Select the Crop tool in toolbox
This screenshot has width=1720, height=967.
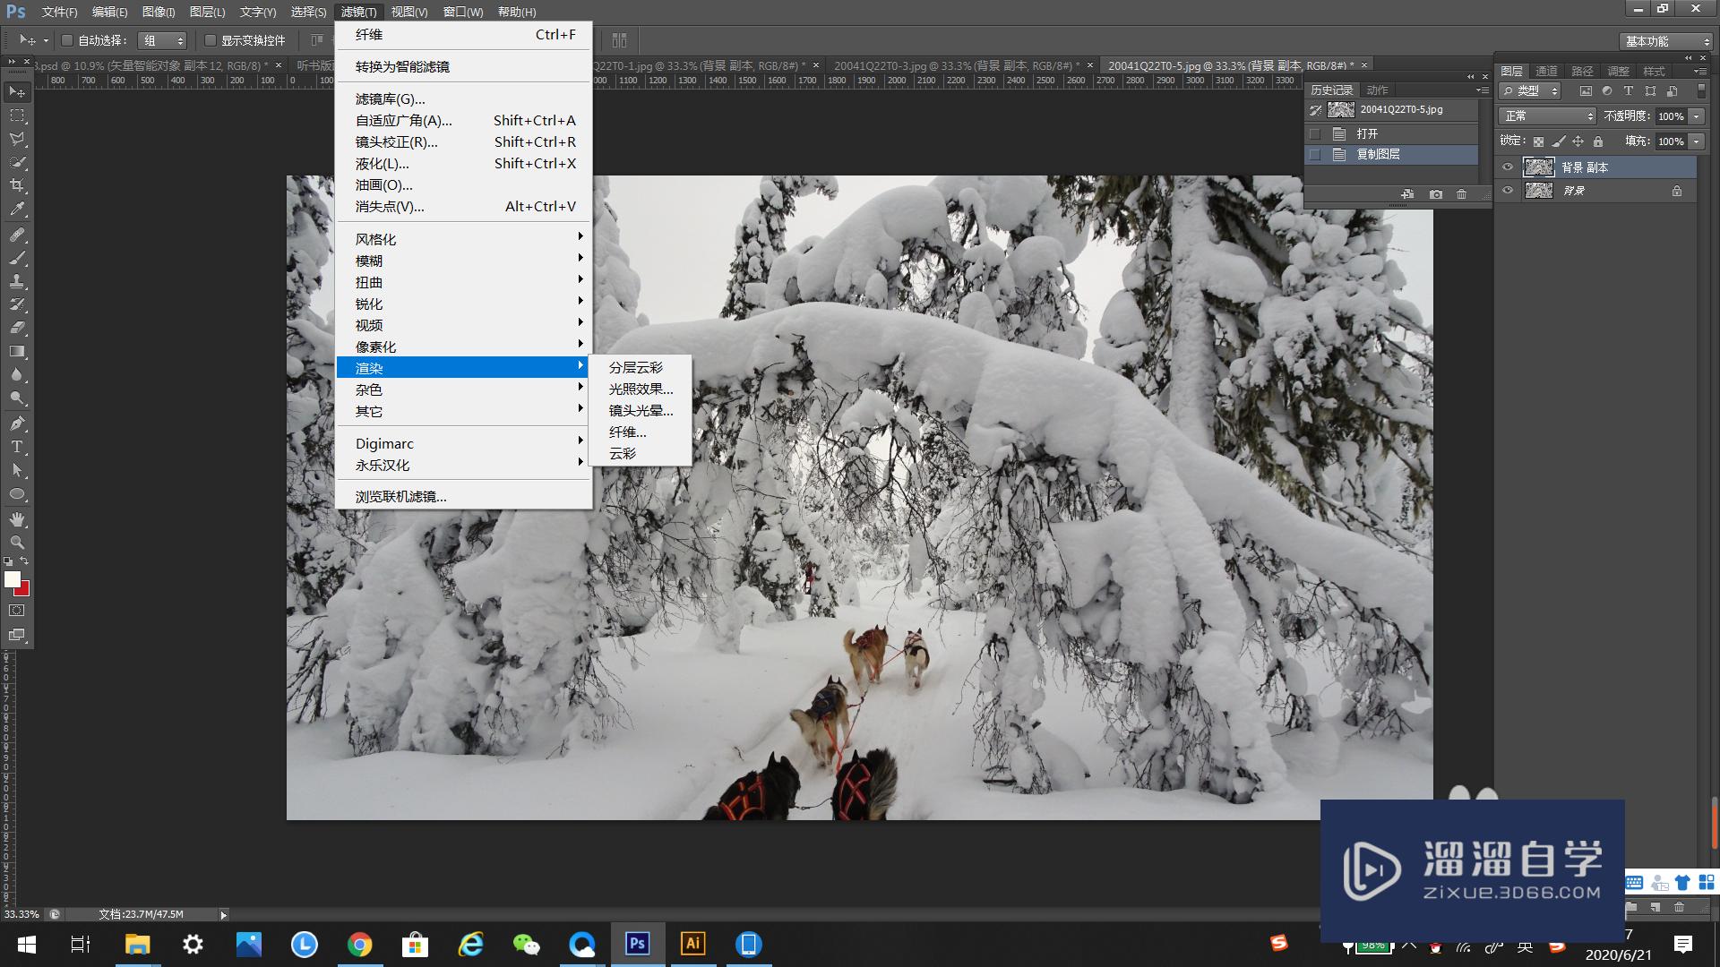pos(16,185)
